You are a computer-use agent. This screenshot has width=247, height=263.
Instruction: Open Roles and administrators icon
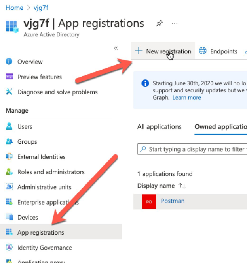click(x=9, y=172)
